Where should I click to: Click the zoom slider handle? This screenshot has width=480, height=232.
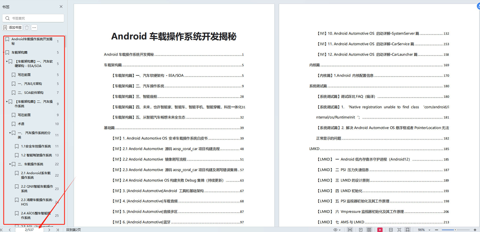click(x=455, y=230)
